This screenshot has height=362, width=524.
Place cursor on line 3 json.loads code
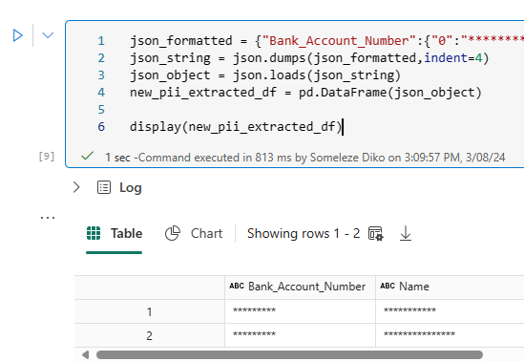tap(265, 75)
